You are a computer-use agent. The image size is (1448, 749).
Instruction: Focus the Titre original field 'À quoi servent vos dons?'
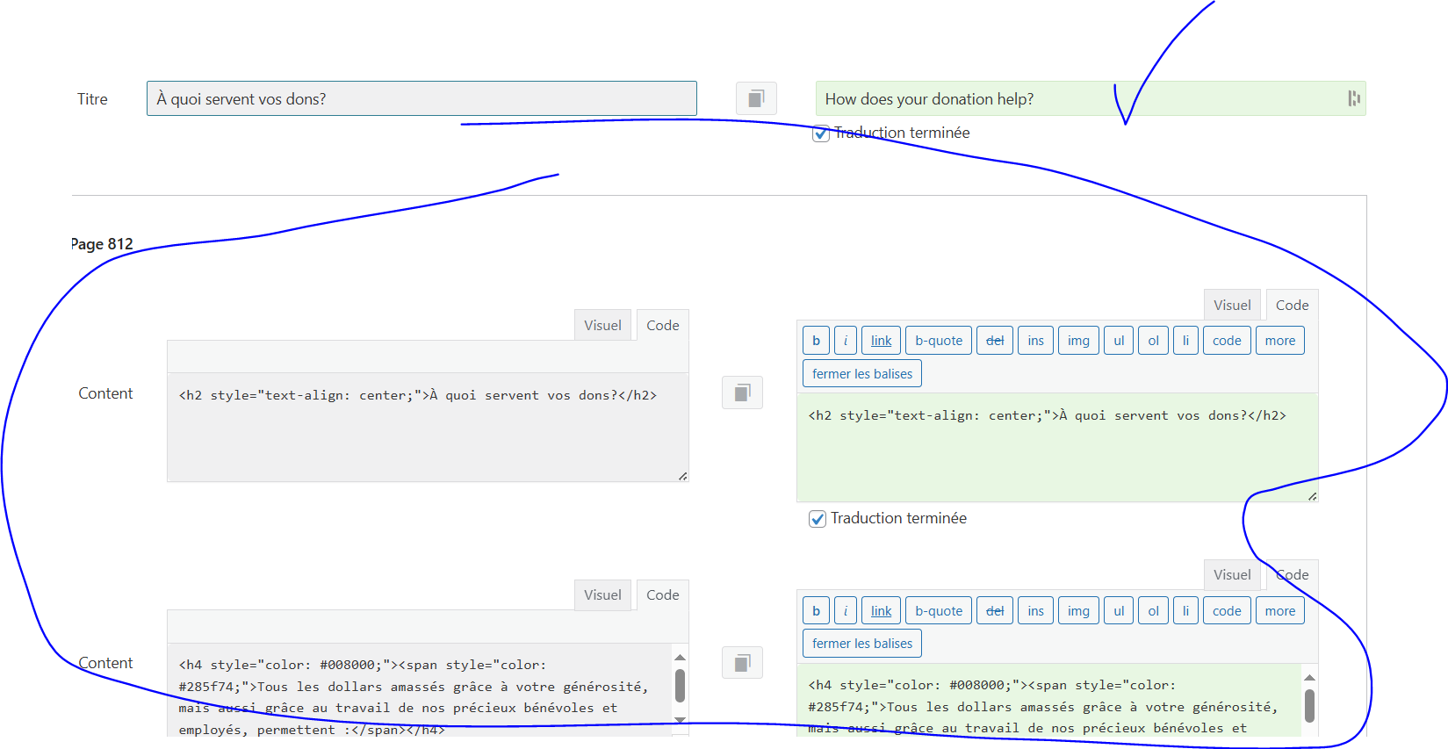pos(421,98)
